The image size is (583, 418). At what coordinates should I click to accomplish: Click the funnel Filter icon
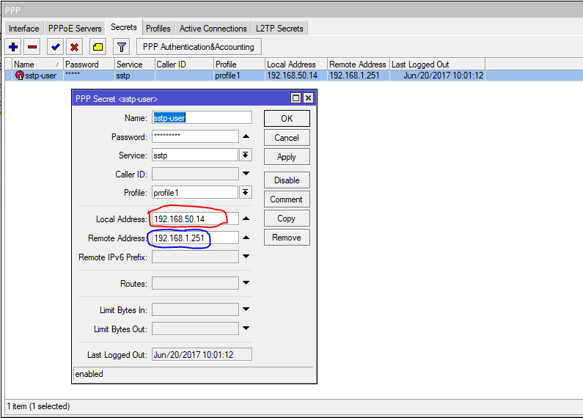coord(122,47)
